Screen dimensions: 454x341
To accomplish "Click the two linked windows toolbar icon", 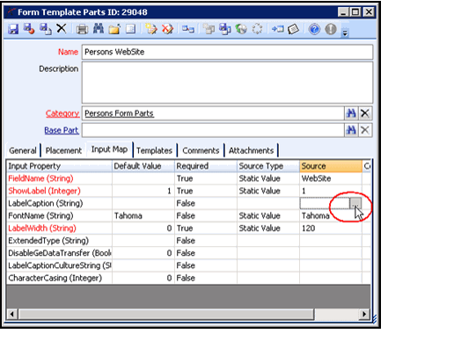I will pos(187,29).
